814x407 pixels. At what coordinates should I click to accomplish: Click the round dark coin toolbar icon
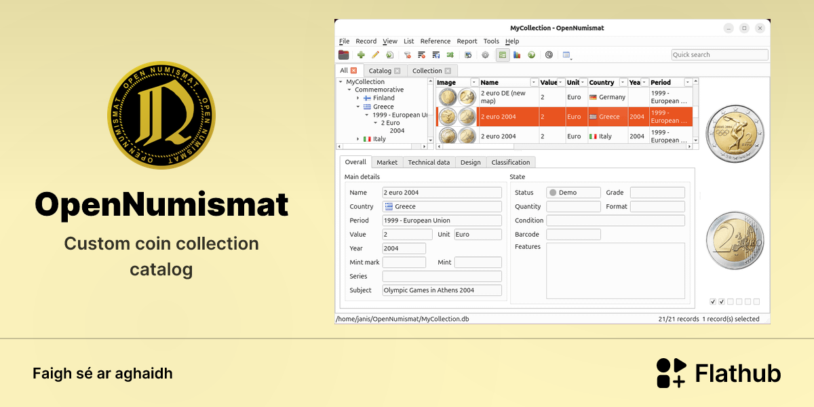(x=549, y=55)
